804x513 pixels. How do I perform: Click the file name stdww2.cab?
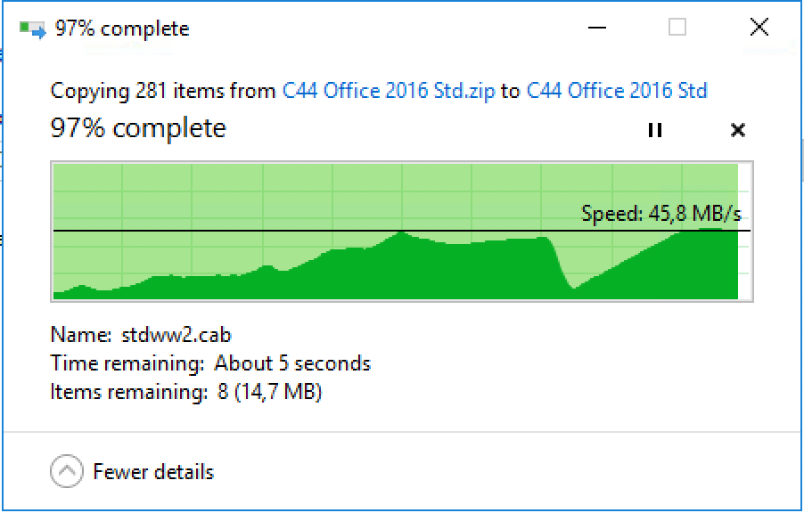(x=176, y=335)
